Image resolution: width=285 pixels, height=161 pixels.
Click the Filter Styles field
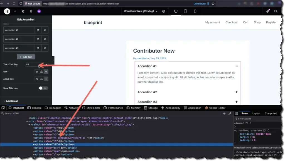(x=257, y=119)
